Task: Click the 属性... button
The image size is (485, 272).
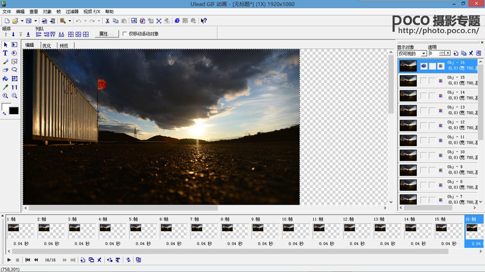Action: [x=106, y=34]
